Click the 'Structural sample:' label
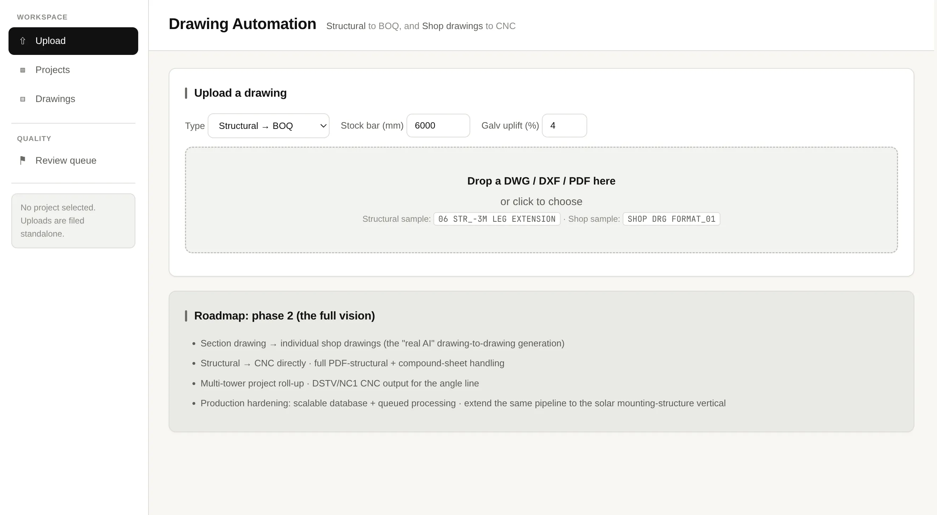937x515 pixels. [397, 219]
